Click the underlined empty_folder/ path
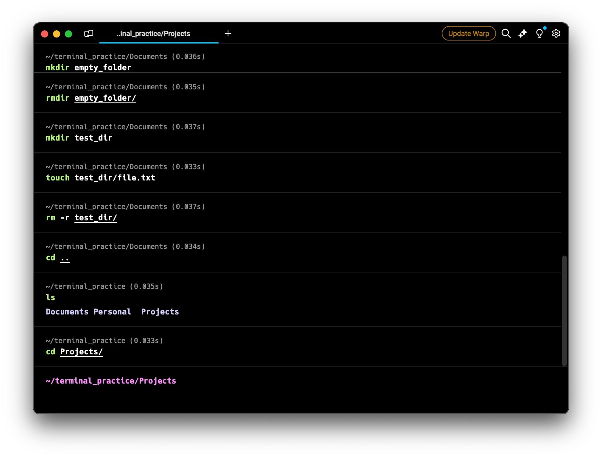The image size is (602, 458). pos(105,98)
